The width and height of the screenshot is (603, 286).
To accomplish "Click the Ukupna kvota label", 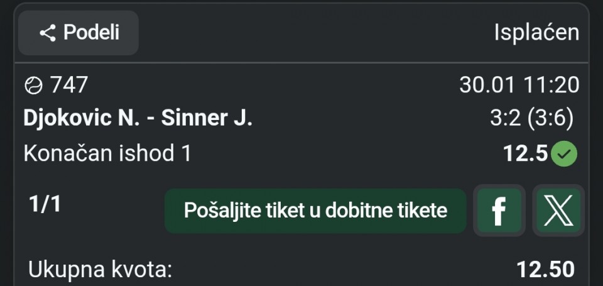I will click(100, 270).
